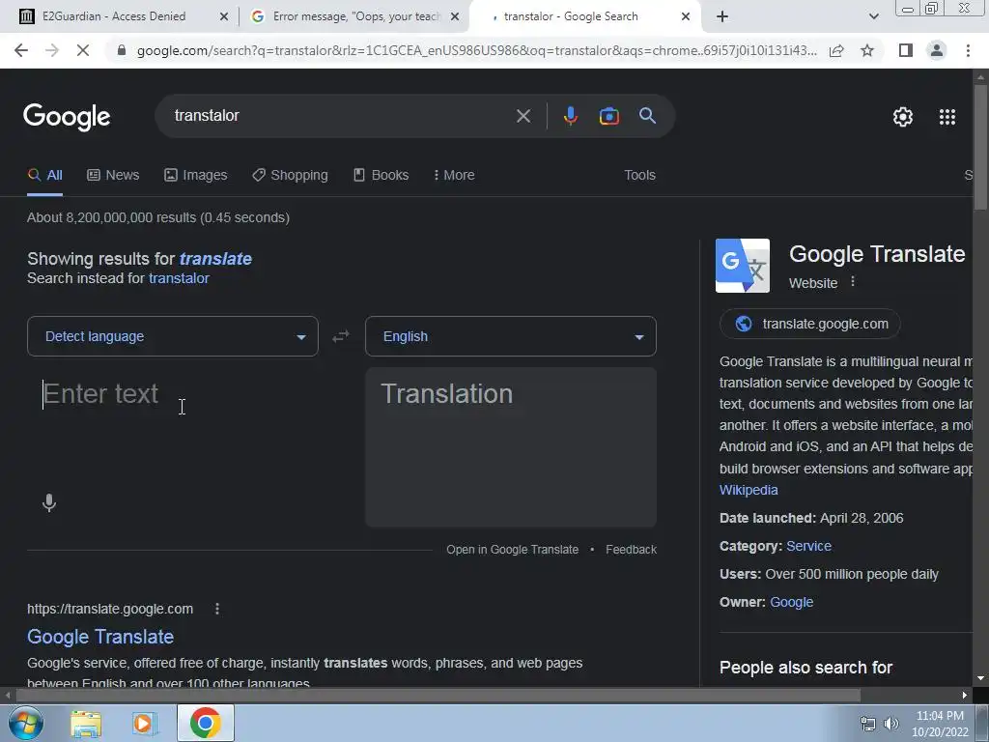Open the Google apps grid
989x742 pixels.
click(x=947, y=117)
